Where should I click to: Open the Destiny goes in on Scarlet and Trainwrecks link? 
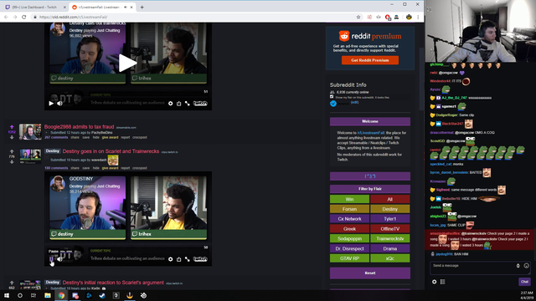111,151
